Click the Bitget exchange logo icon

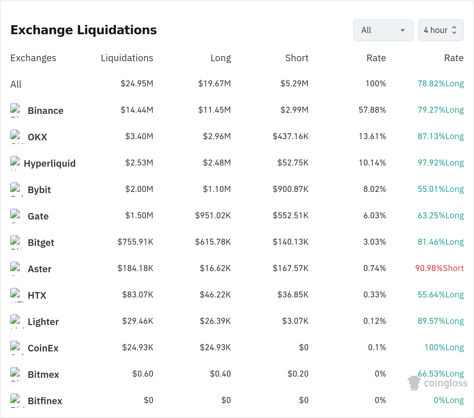(15, 242)
